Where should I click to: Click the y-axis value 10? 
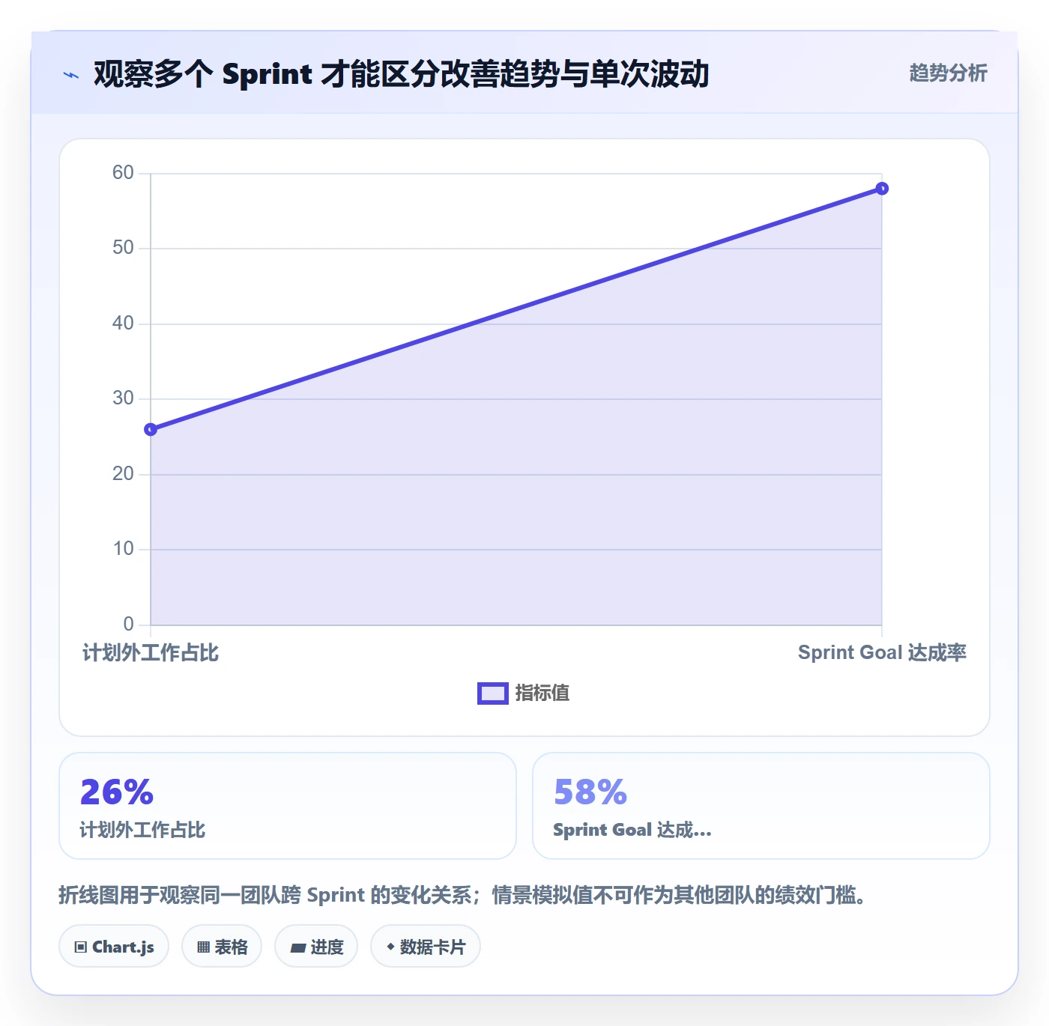(x=123, y=549)
